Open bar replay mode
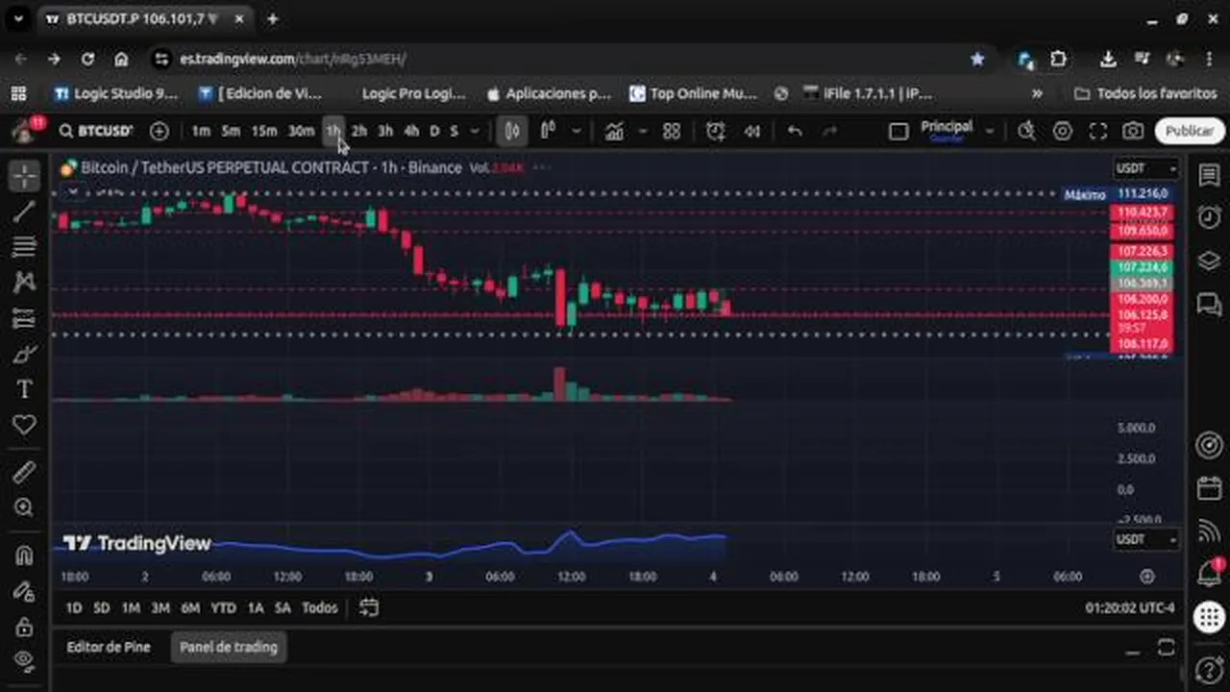This screenshot has width=1230, height=692. [x=752, y=131]
